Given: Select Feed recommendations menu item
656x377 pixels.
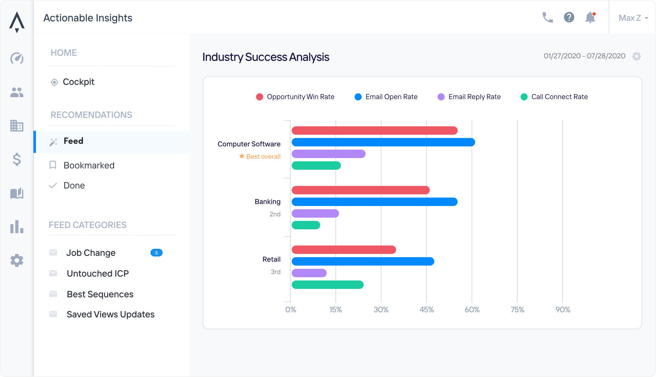Looking at the screenshot, I should click(72, 141).
